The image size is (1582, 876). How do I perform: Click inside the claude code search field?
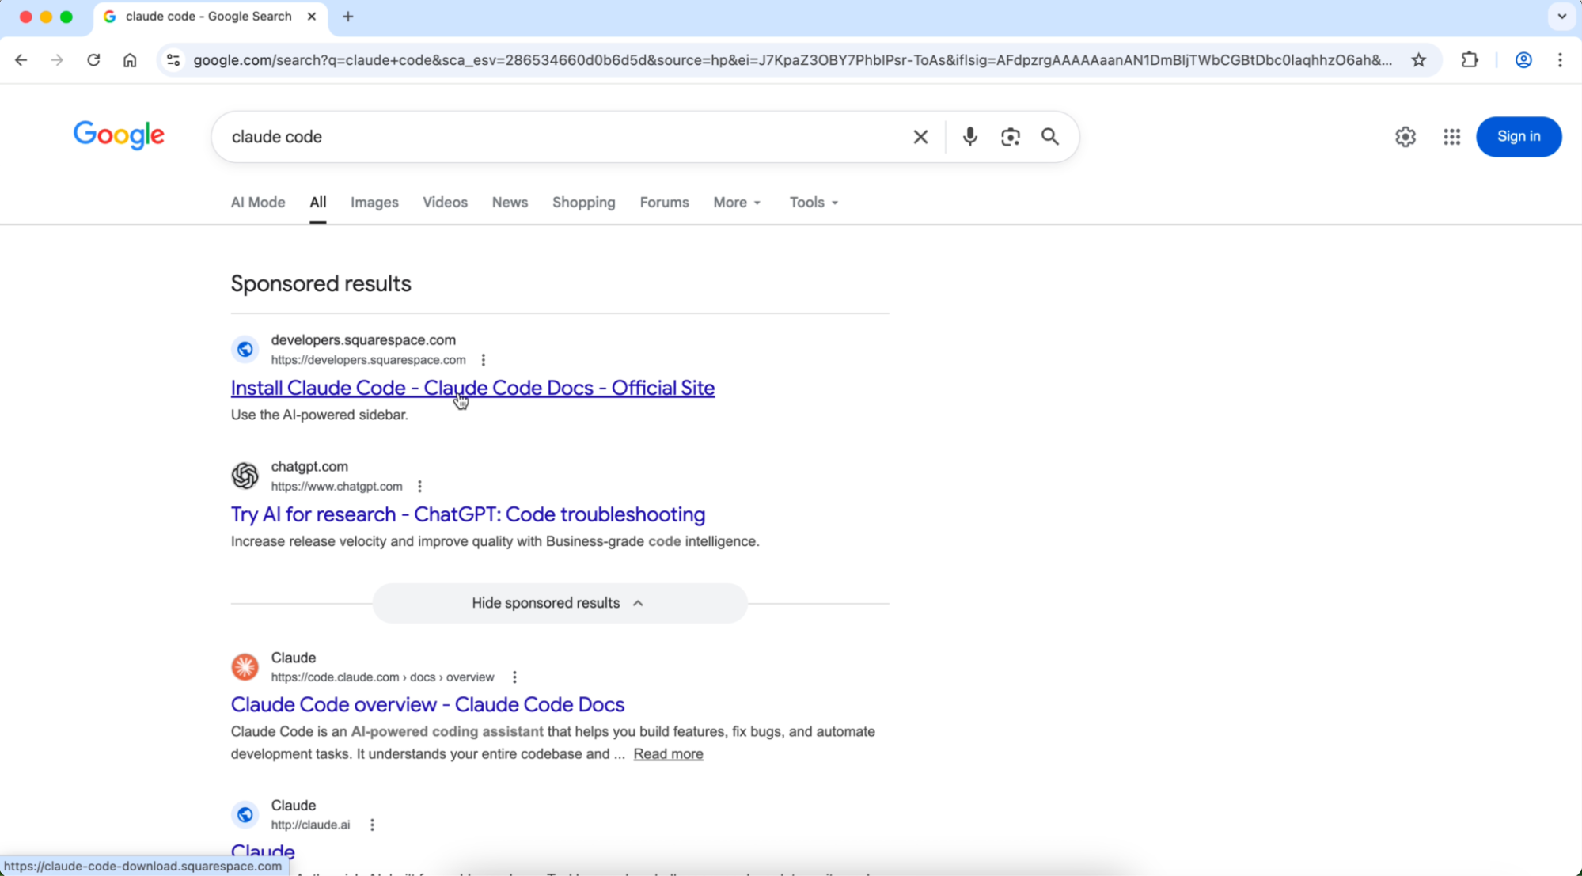tap(554, 136)
